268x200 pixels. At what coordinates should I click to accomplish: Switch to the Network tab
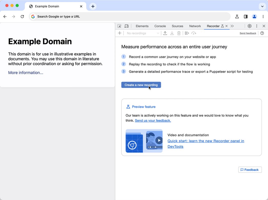(x=195, y=26)
